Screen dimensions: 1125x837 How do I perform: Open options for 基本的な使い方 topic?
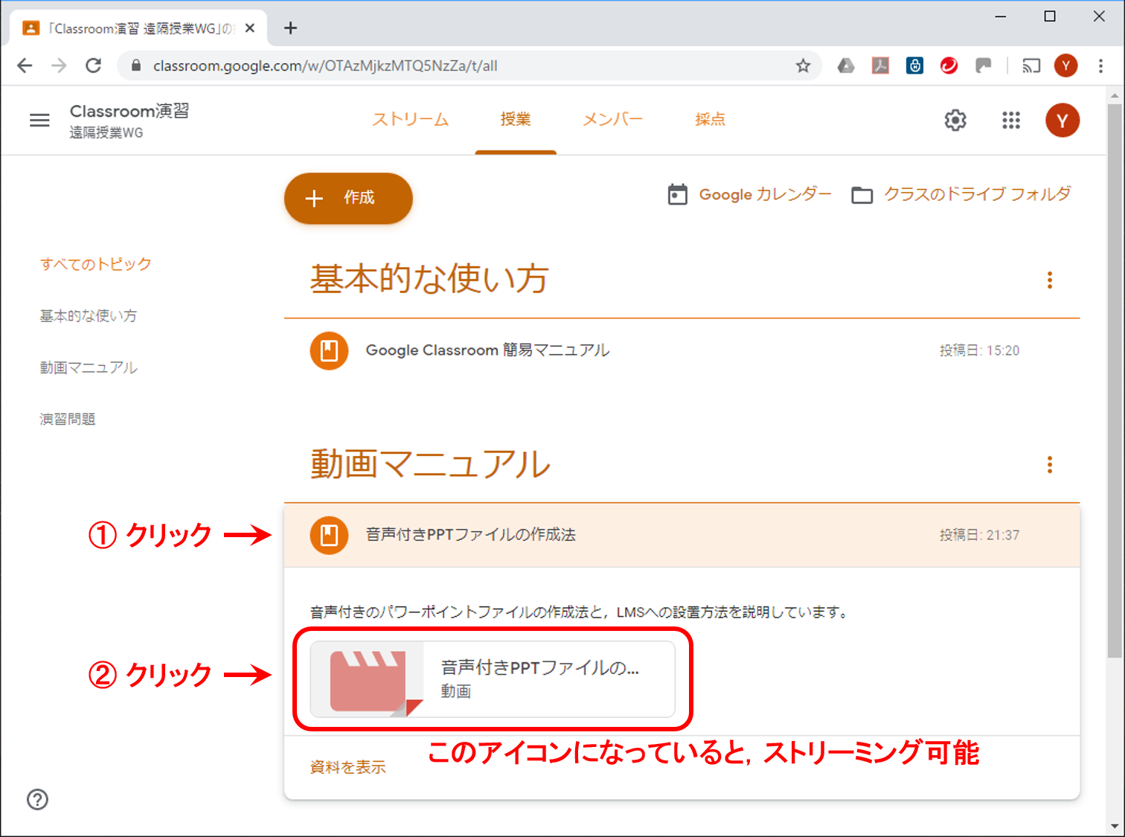pyautogui.click(x=1050, y=280)
